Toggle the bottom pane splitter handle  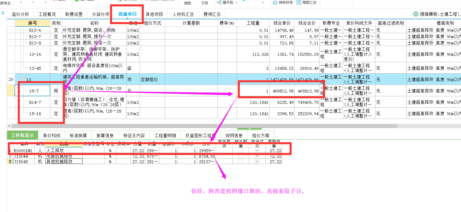click(249, 129)
